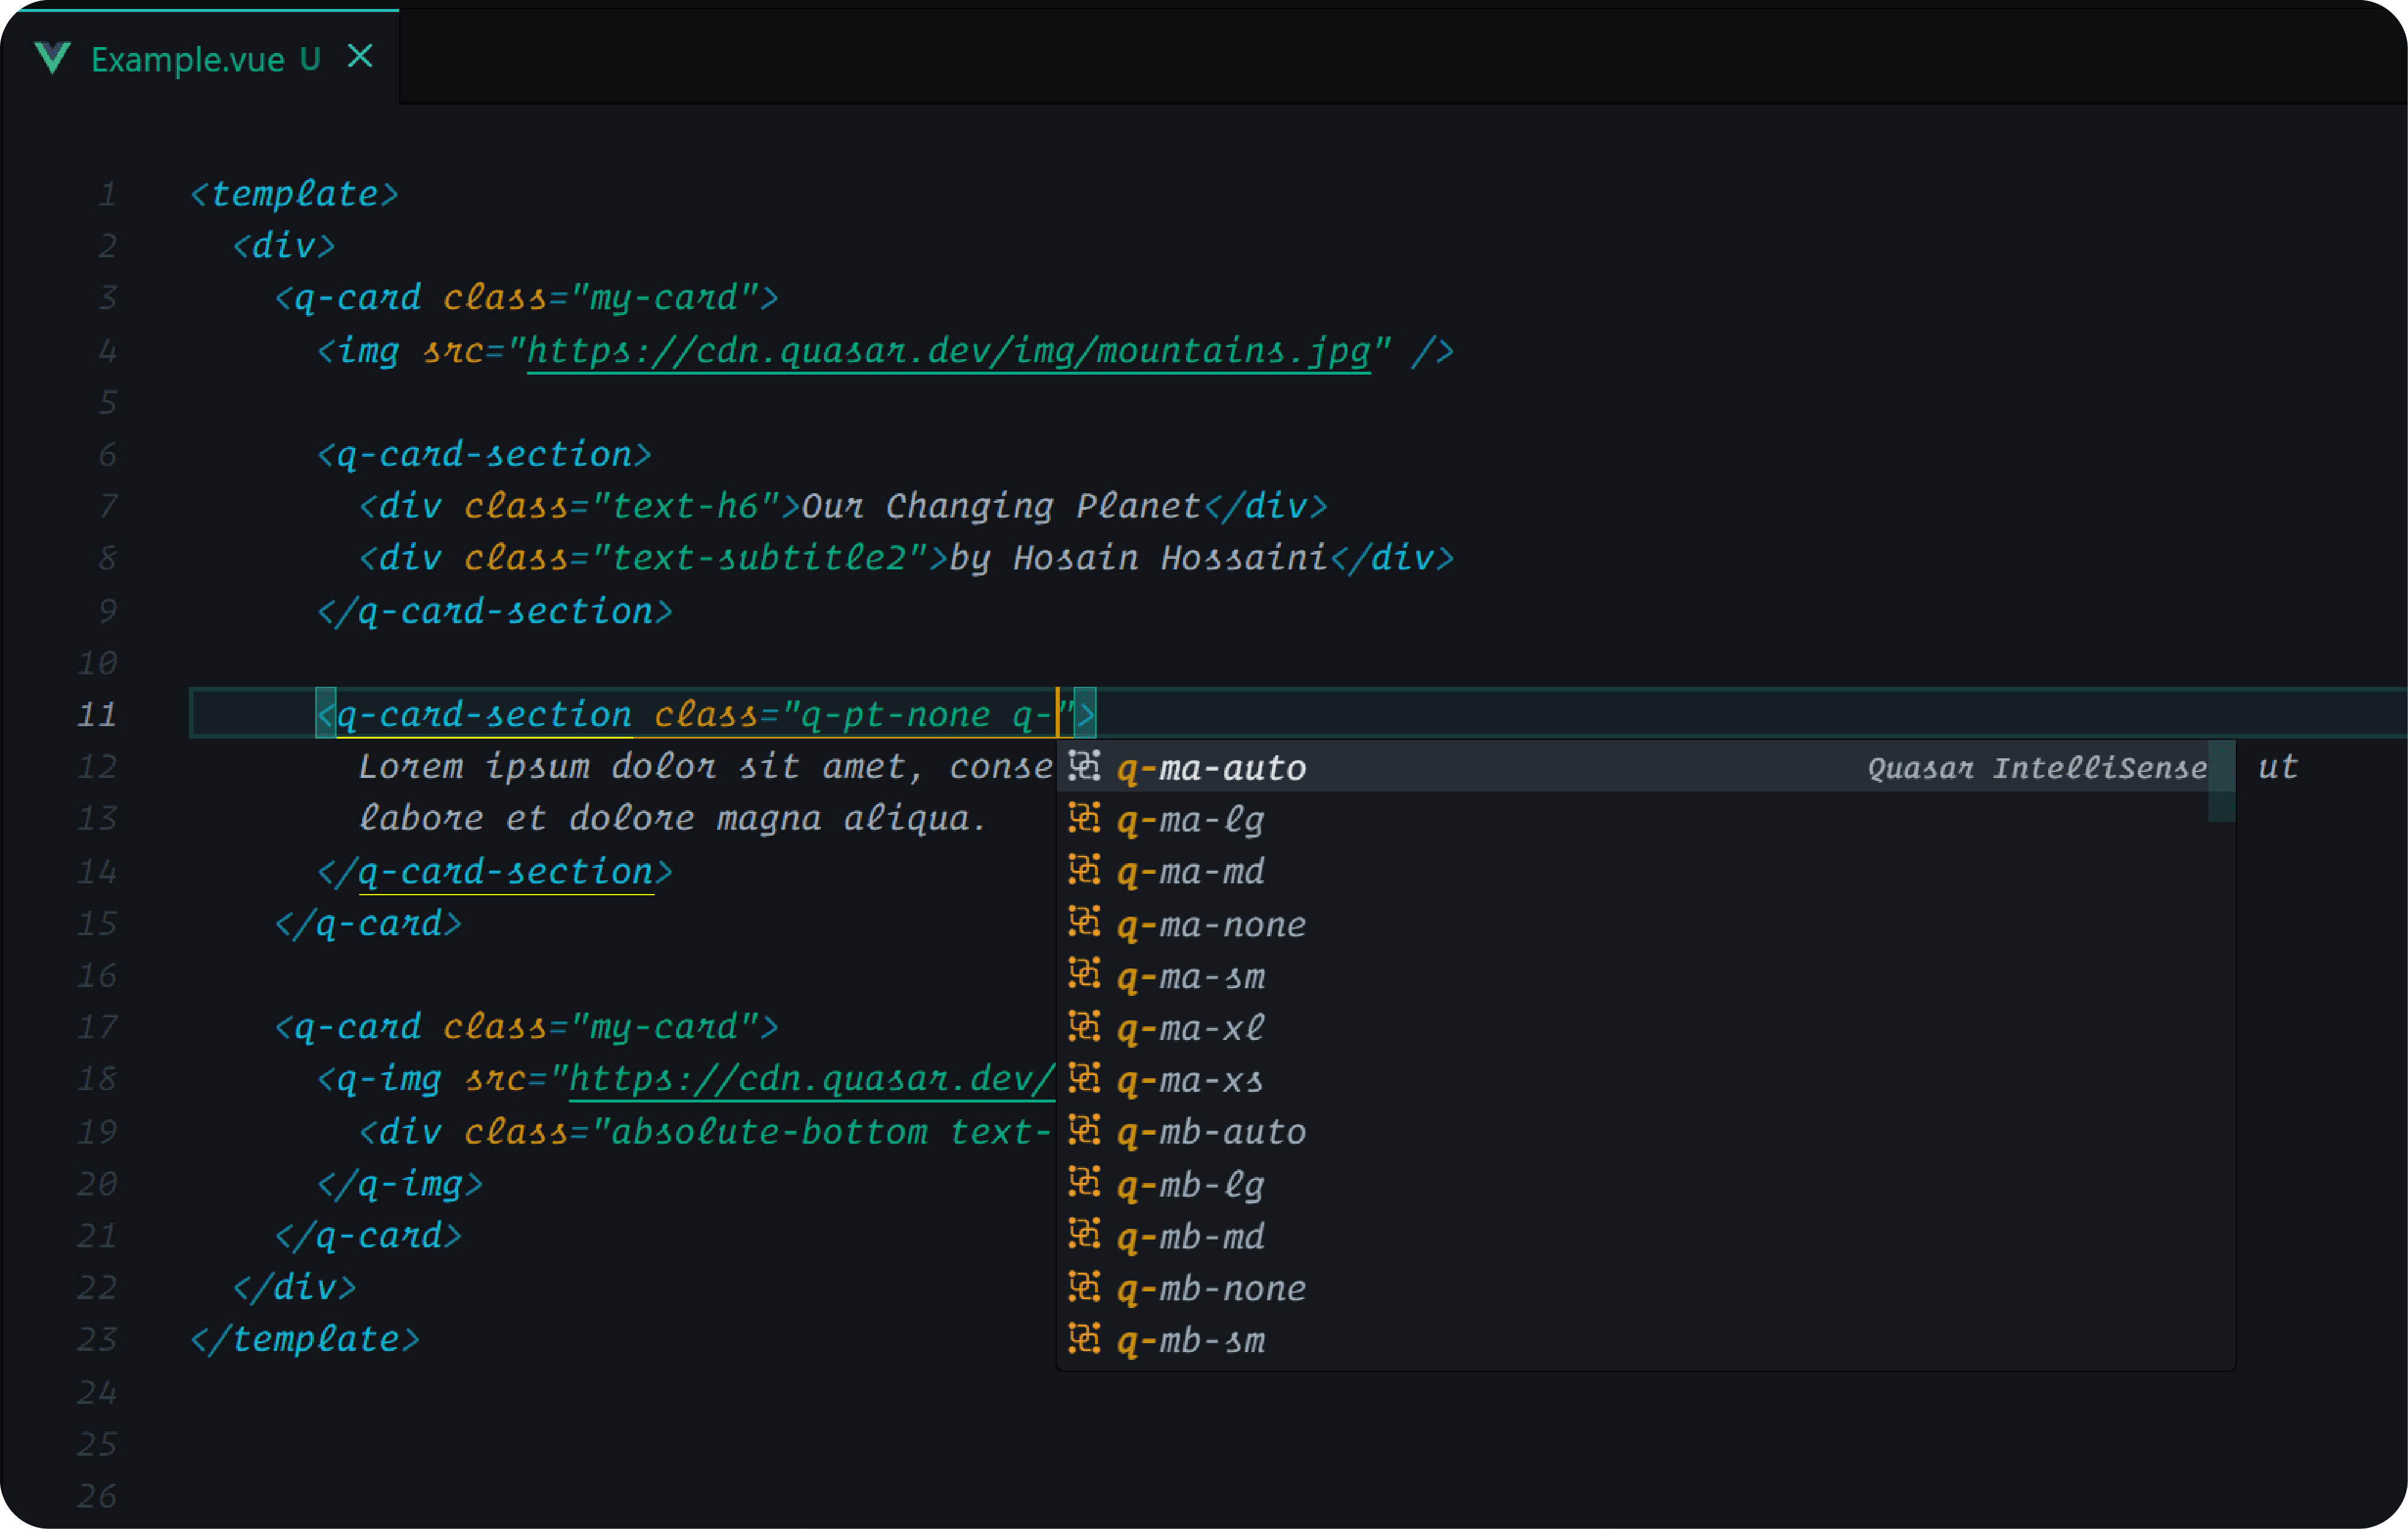Screen dimensions: 2408x1529
Task: Click the closing template tag on line 23
Action: (x=305, y=1340)
